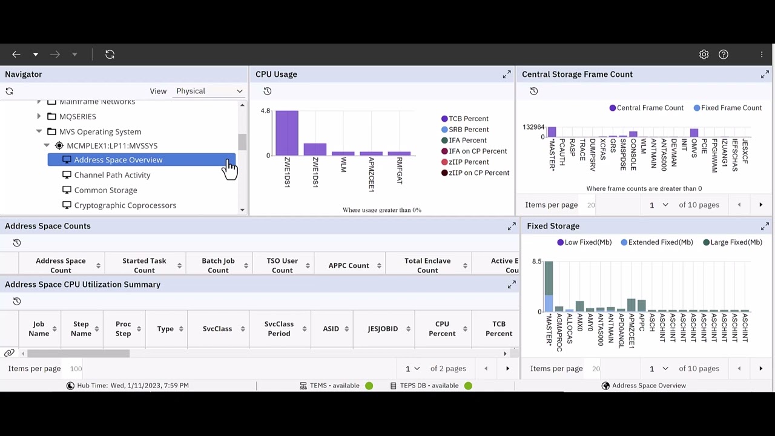
Task: Sort by SvcClass column
Action: [x=243, y=329]
